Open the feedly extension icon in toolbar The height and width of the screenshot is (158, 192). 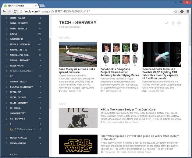(x=182, y=11)
